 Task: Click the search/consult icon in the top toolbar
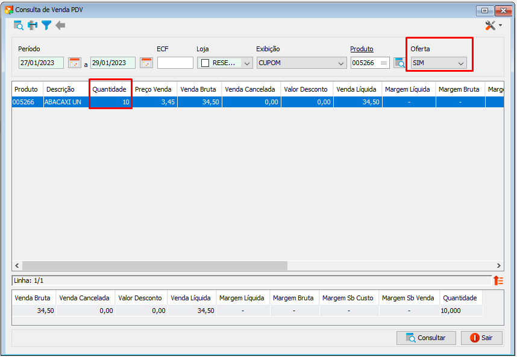pos(19,25)
